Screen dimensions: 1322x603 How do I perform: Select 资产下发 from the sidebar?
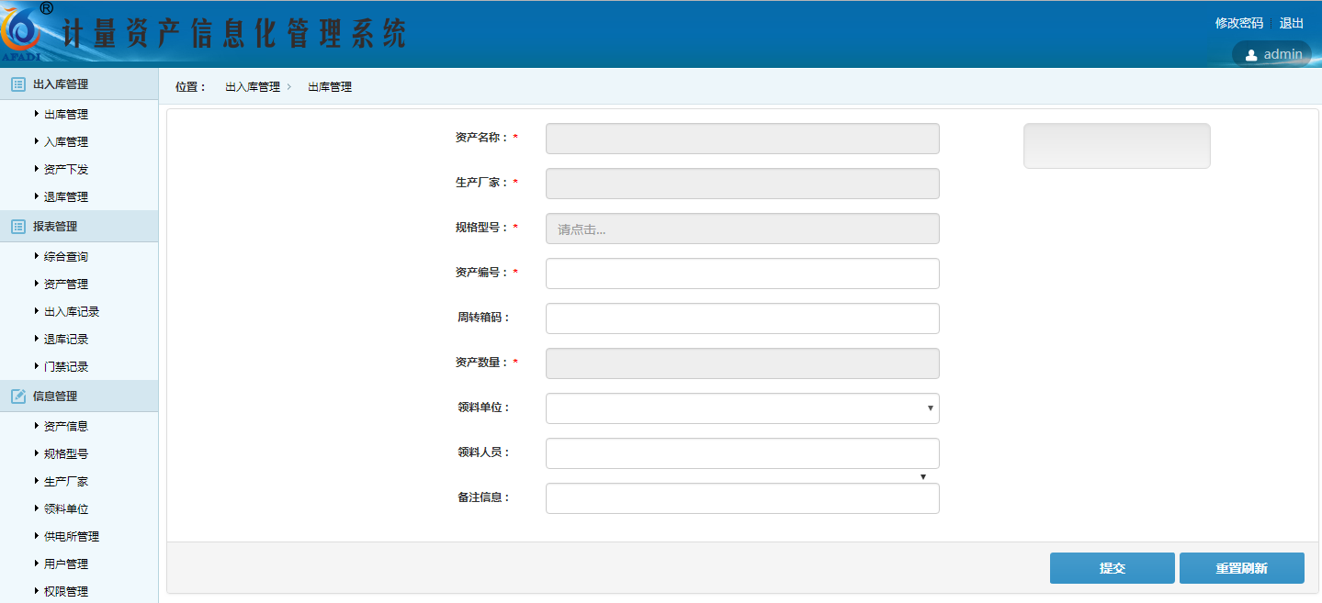click(x=66, y=170)
